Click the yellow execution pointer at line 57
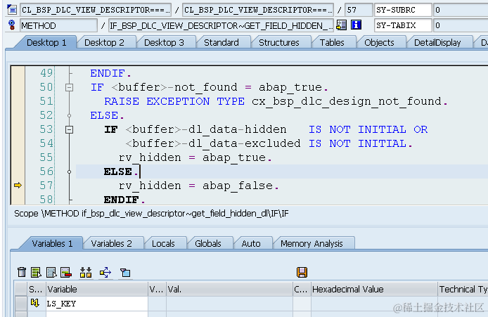The width and height of the screenshot is (488, 317). point(18,186)
